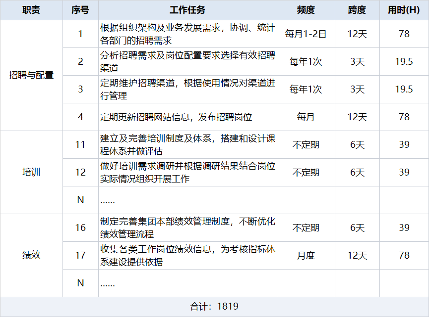The height and width of the screenshot is (317, 429).
Task: Select 12天 span for task 1
Action: coord(357,34)
